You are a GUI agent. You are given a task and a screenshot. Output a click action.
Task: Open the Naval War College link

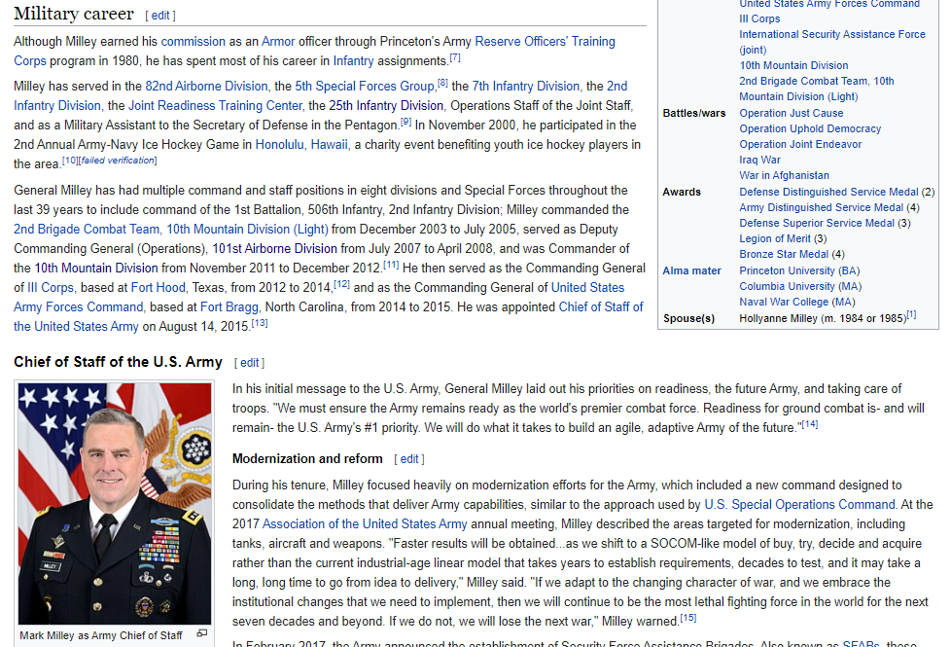coord(784,303)
